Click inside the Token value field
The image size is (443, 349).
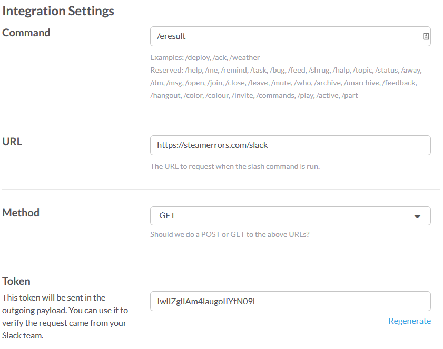tap(290, 301)
